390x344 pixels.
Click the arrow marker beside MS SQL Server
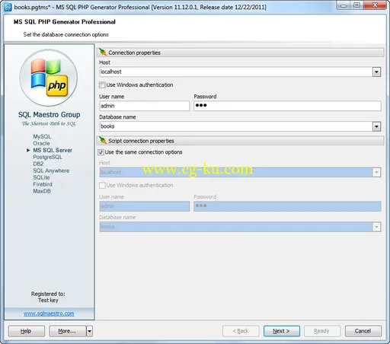28,150
